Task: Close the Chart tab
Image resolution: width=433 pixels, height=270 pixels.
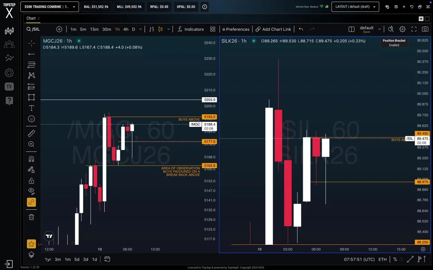Action: point(39,18)
